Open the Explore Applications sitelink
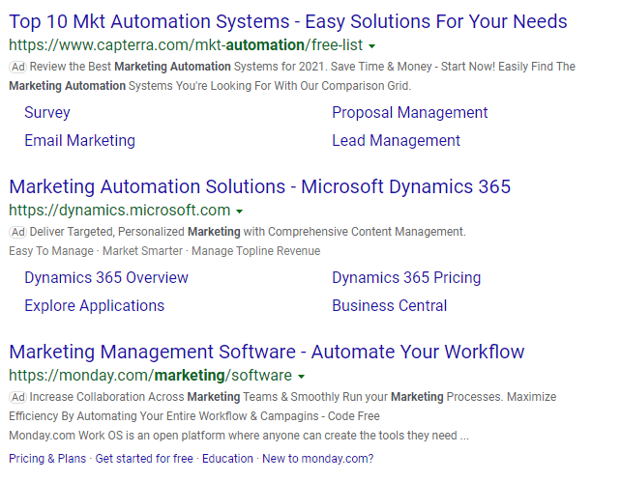The height and width of the screenshot is (481, 621). point(94,306)
